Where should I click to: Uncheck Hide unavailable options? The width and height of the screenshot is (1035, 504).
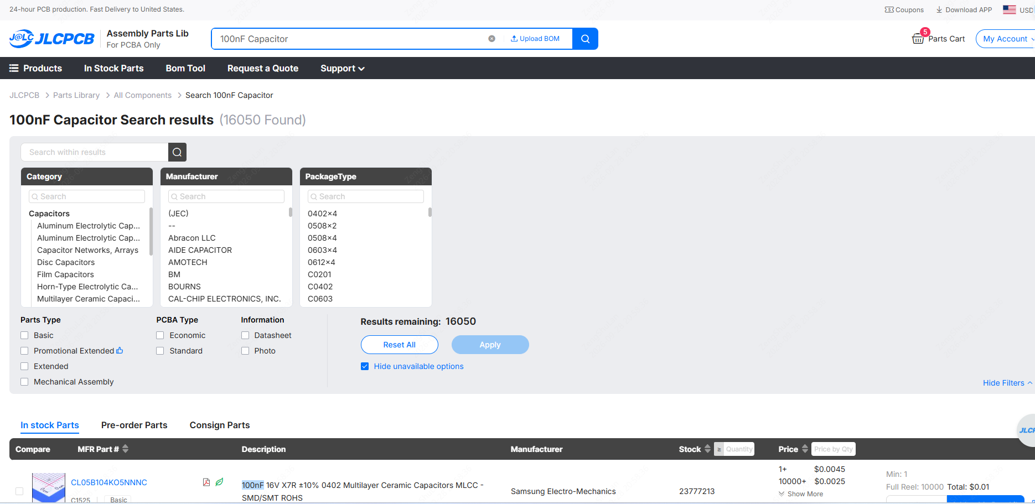pyautogui.click(x=365, y=366)
